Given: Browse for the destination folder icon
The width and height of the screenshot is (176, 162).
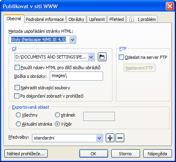Looking at the screenshot, I should tap(102, 57).
